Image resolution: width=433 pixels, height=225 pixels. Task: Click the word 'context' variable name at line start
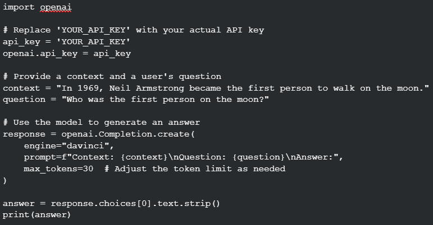pos(21,88)
